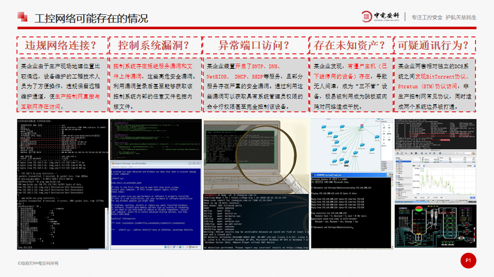Open the netstat connections terminal screenshot
Screen dimensions: 494x277
pyautogui.click(x=435, y=134)
